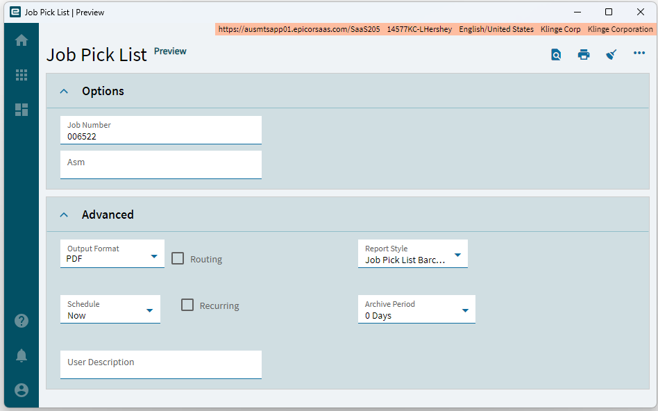
Task: Click the Job Number input field
Action: point(161,130)
